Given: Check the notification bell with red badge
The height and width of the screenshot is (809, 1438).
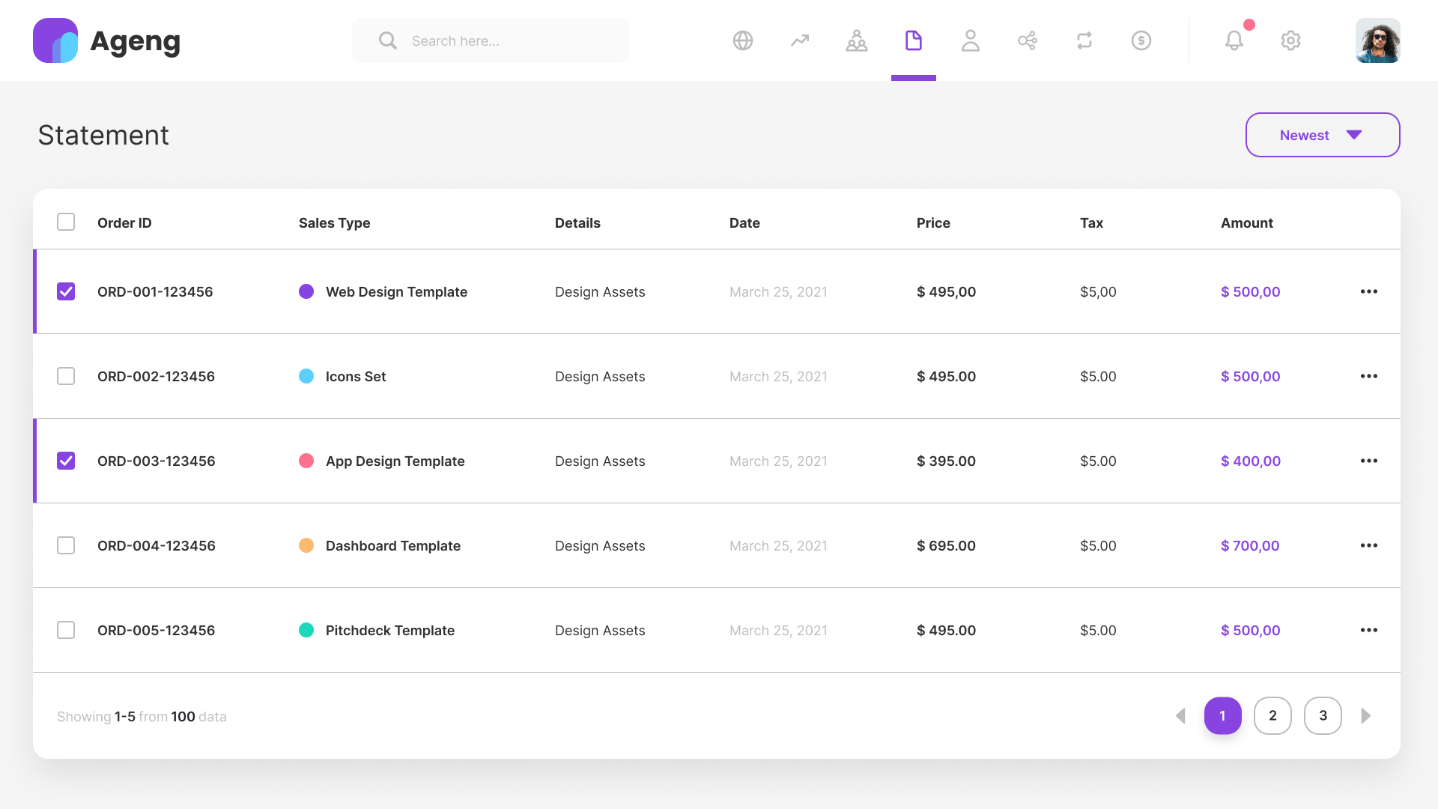Looking at the screenshot, I should pos(1234,40).
